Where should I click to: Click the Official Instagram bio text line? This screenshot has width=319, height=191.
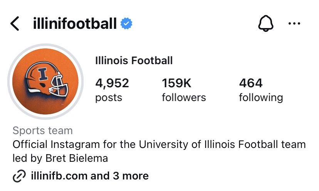(x=159, y=145)
